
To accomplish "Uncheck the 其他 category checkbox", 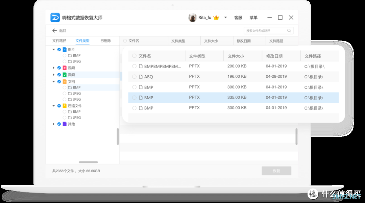I will 59,124.
